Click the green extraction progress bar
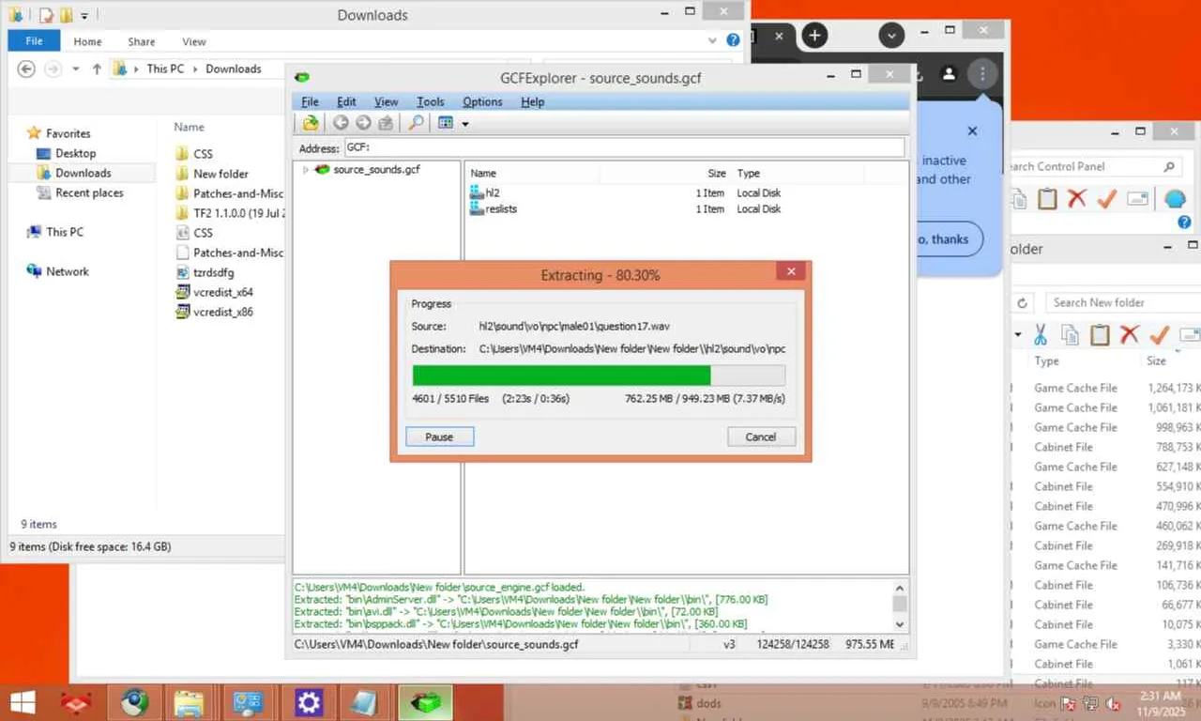Screen dimensions: 1201x721 tap(561, 376)
